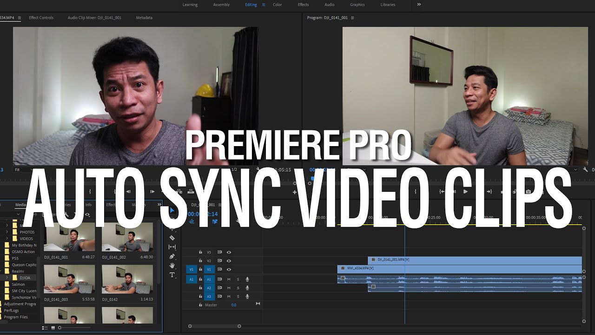Click Master volume value 0.0
This screenshot has width=595, height=335.
click(x=234, y=305)
